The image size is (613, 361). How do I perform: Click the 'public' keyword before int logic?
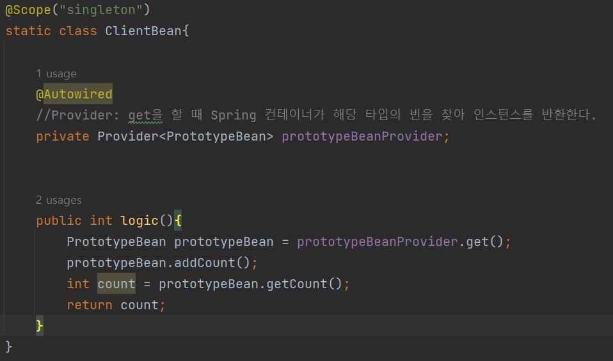(59, 220)
